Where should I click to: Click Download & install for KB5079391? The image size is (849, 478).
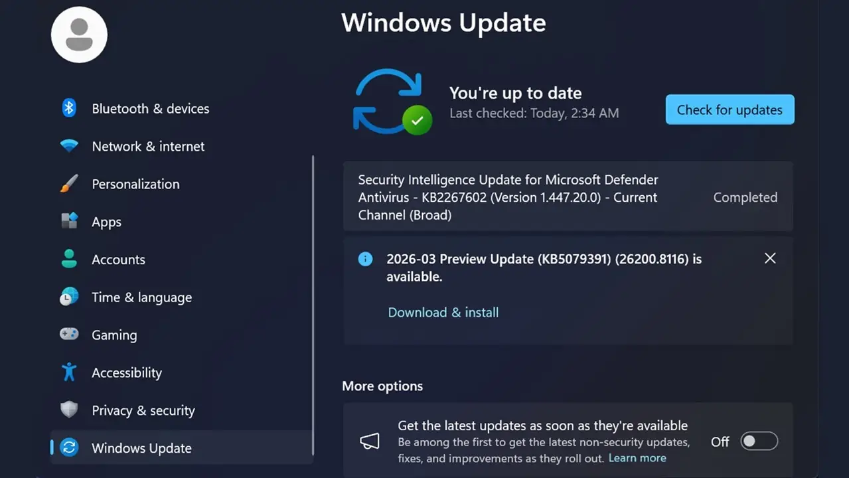tap(443, 312)
